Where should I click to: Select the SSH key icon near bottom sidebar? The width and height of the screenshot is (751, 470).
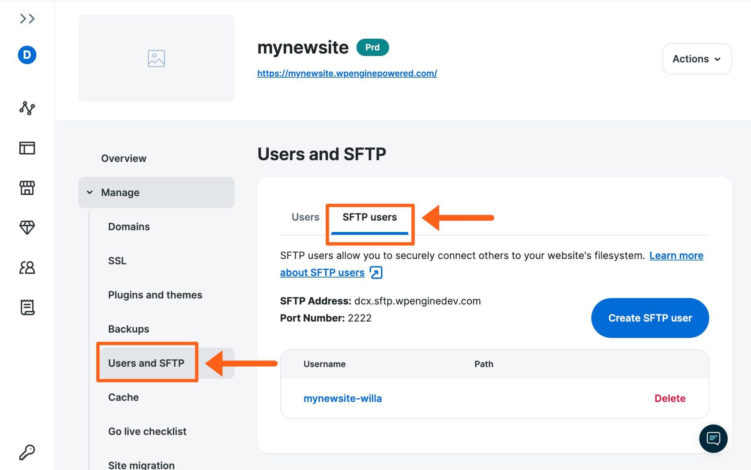pyautogui.click(x=27, y=452)
